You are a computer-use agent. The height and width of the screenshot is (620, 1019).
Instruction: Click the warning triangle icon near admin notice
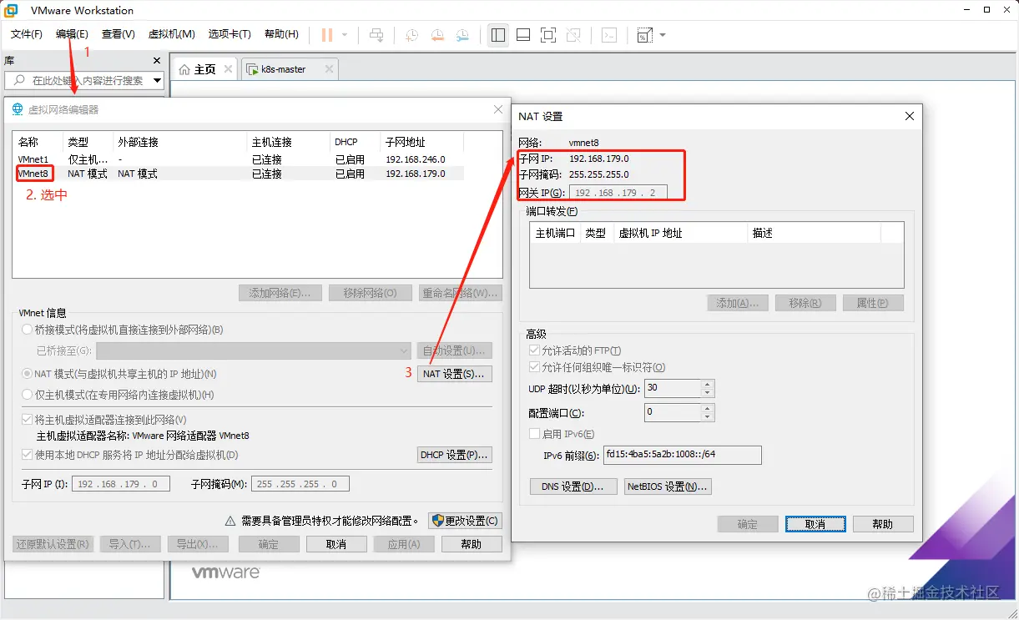pos(230,521)
